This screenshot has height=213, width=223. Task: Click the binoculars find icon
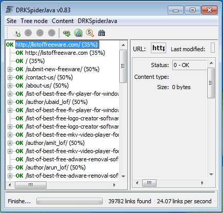(x=101, y=33)
